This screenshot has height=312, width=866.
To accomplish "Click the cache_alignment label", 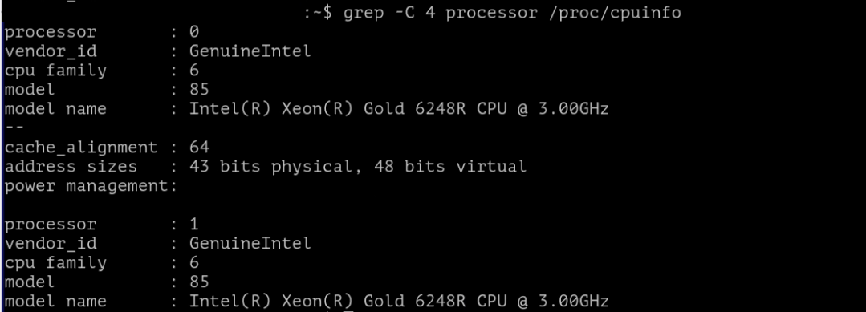I will tap(81, 148).
